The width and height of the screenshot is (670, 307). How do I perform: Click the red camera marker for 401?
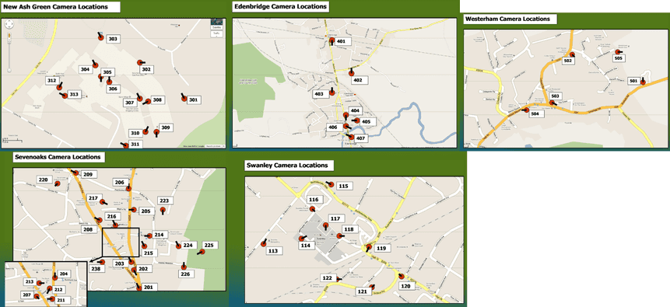332,41
